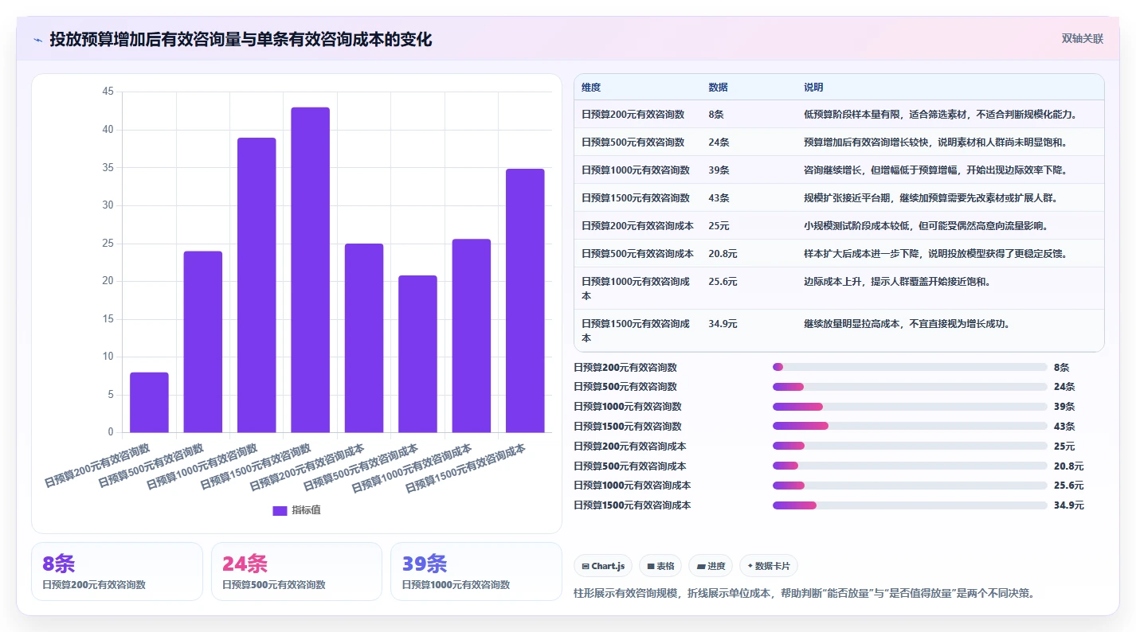The width and height of the screenshot is (1136, 632).
Task: Select the bar for 日预算500元有效咨询成本
Action: click(417, 354)
